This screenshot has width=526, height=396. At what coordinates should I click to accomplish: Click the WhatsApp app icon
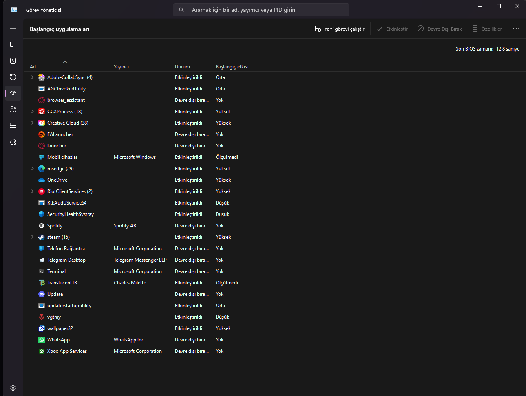(x=42, y=340)
